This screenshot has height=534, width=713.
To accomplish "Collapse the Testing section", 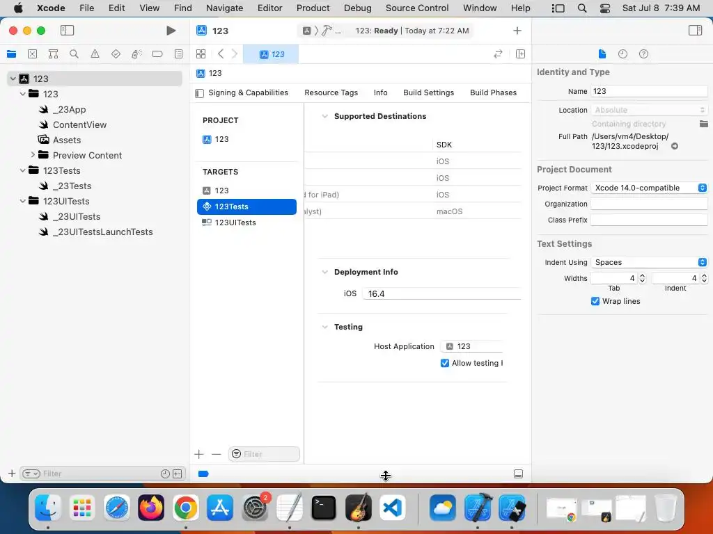I will tap(324, 327).
